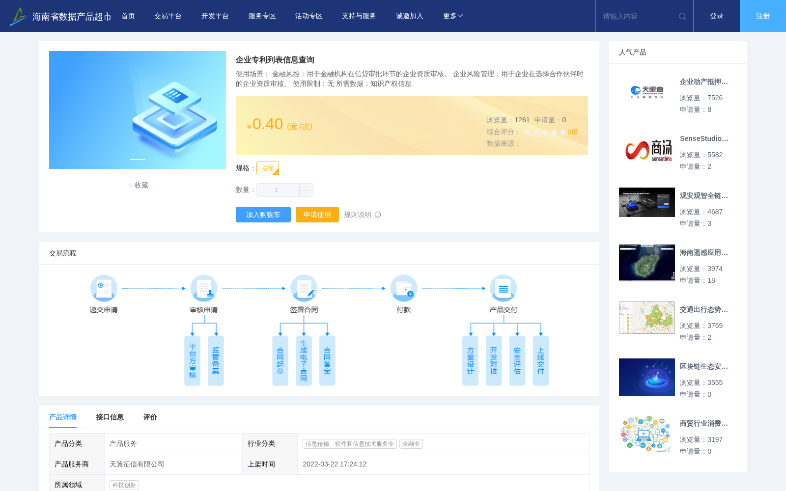
Task: Switch to the 评价 tab
Action: (x=150, y=417)
